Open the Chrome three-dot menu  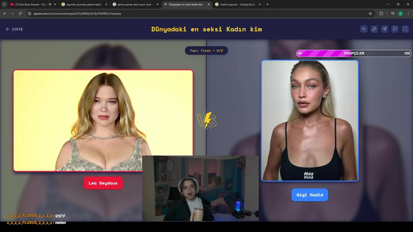pos(408,14)
